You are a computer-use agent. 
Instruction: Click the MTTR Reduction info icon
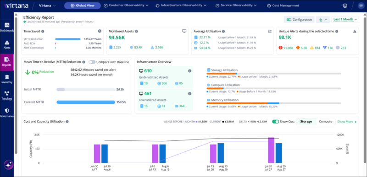83,62
